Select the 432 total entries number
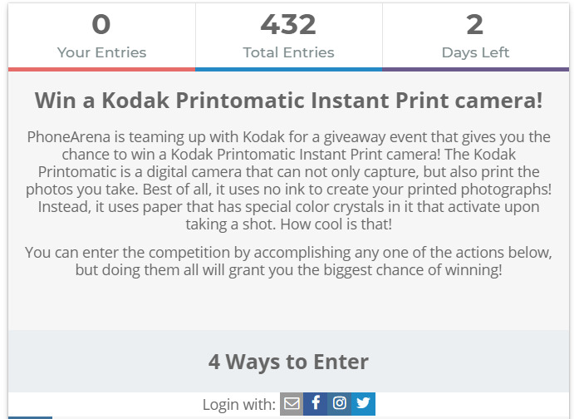Viewport: 574px width, 419px height. point(288,25)
